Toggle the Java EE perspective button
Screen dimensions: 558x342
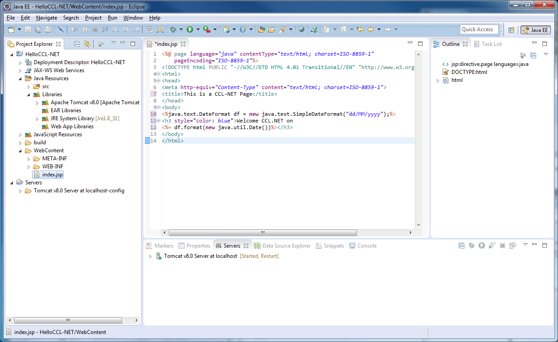pos(536,30)
